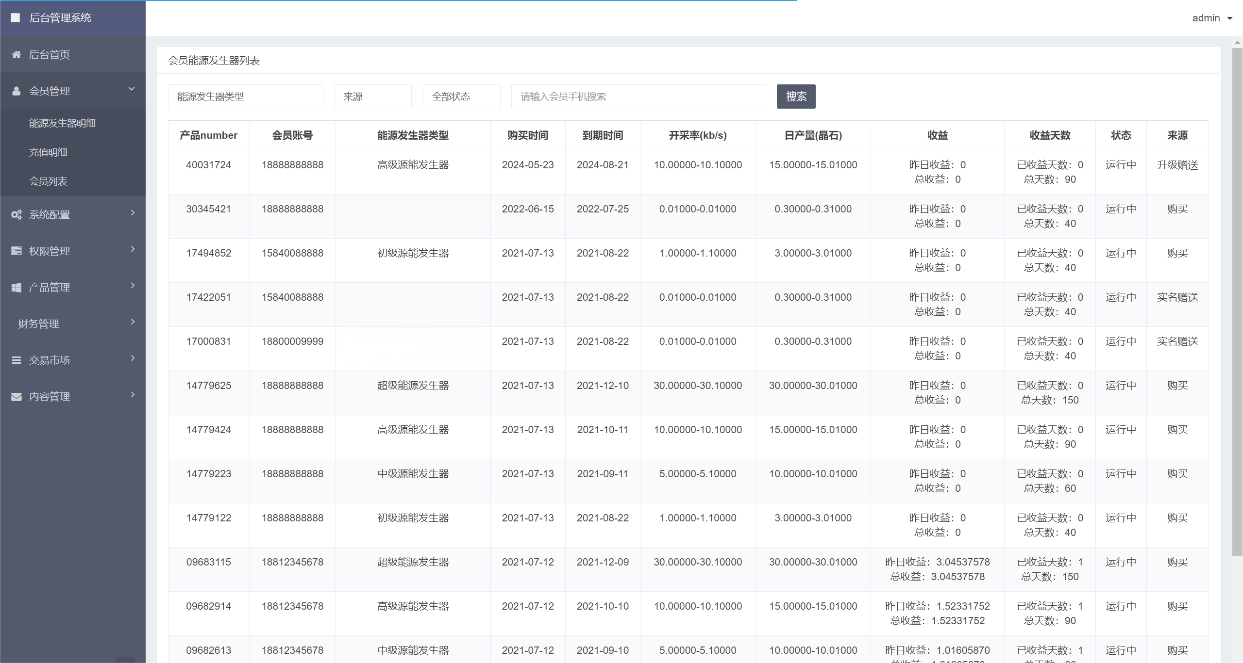Screen dimensions: 1243x663
Task: Click the bars icon beside 交易市场
Action: (x=17, y=360)
